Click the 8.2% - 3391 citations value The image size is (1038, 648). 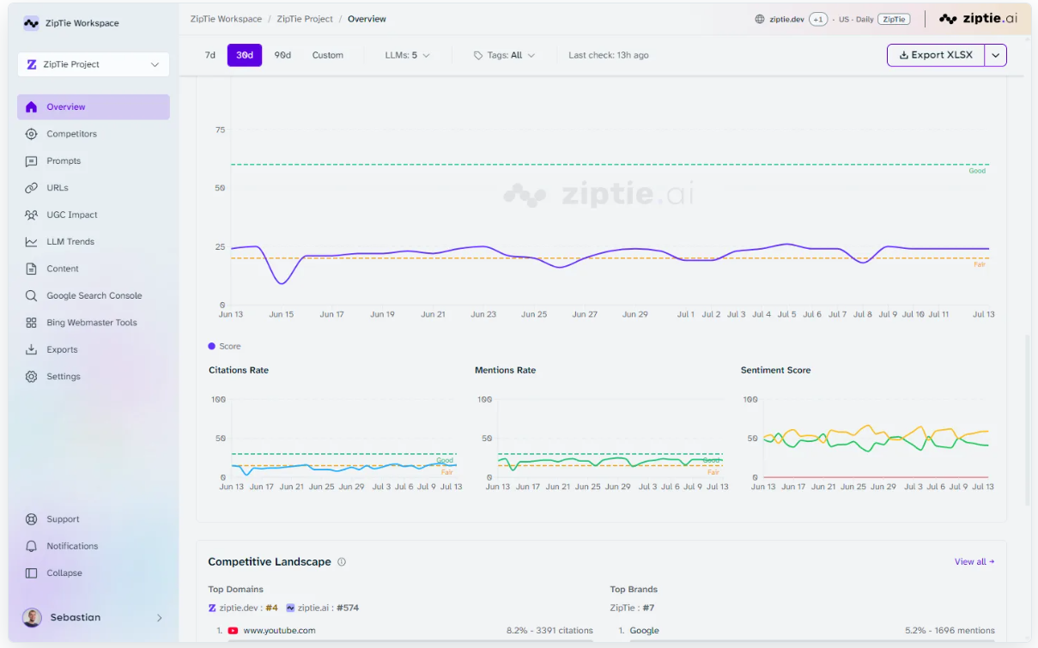coord(549,631)
